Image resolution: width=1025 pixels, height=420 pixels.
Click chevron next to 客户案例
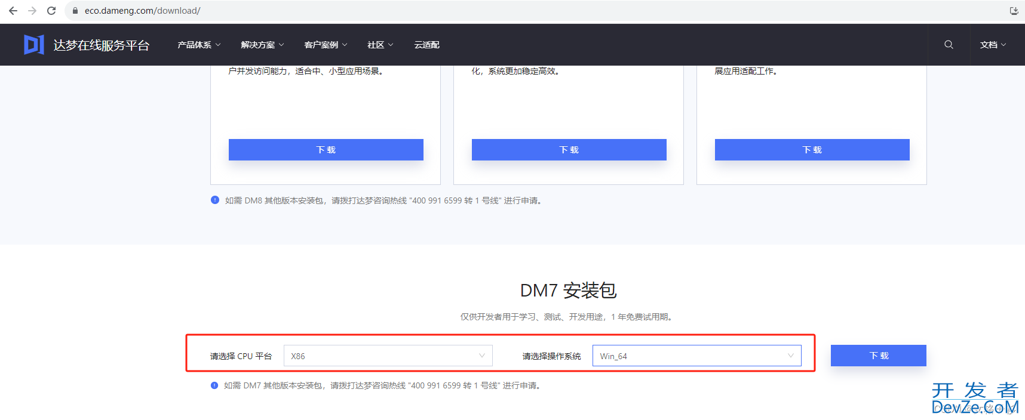tap(345, 45)
